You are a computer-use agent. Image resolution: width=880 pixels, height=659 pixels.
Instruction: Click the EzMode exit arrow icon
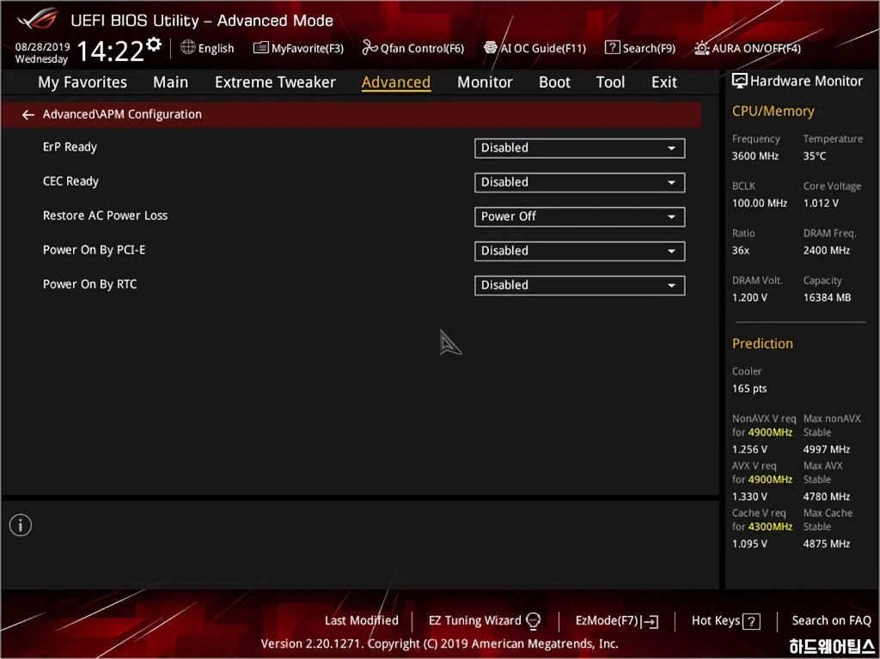(650, 621)
